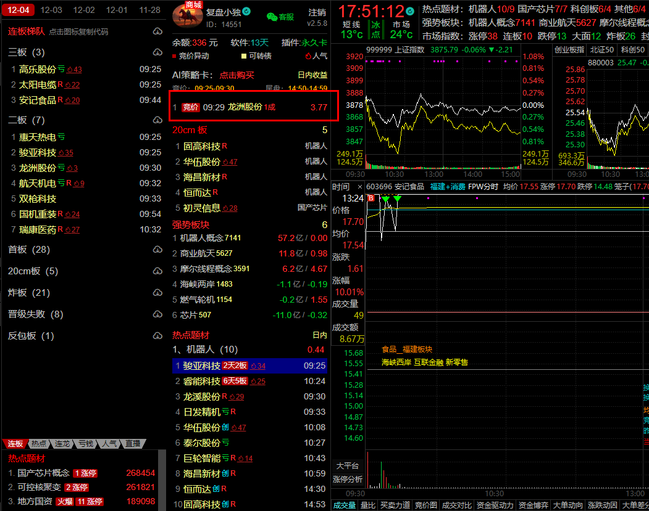Open the 竞价图 bottom tab
This screenshot has height=511, width=649.
pos(426,505)
